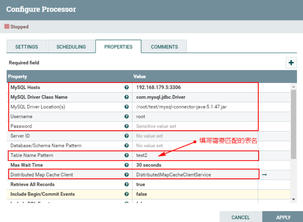The width and height of the screenshot is (303, 222).
Task: Select the 'MySQL Driver Location(s)' property name
Action: point(38,107)
